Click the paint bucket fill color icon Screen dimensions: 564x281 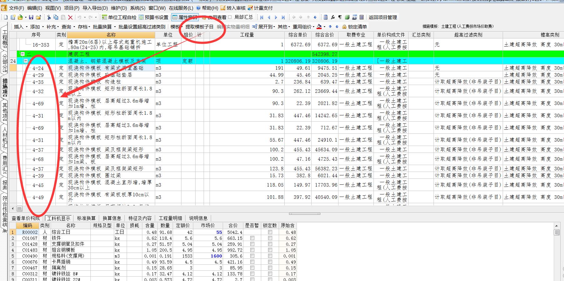[319, 27]
